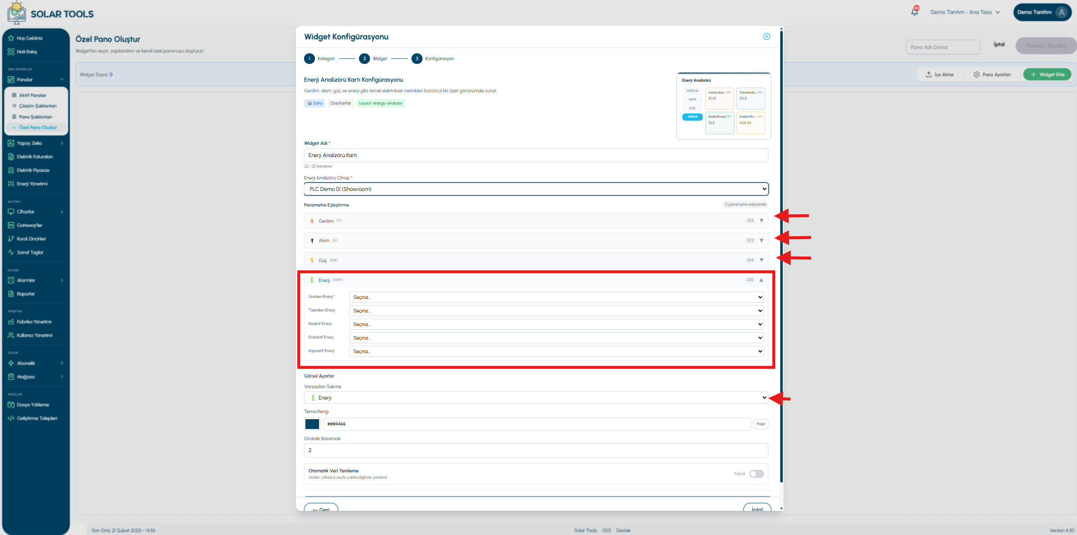Open the Destek footer link
Screen dimensions: 1077x535
[x=623, y=530]
